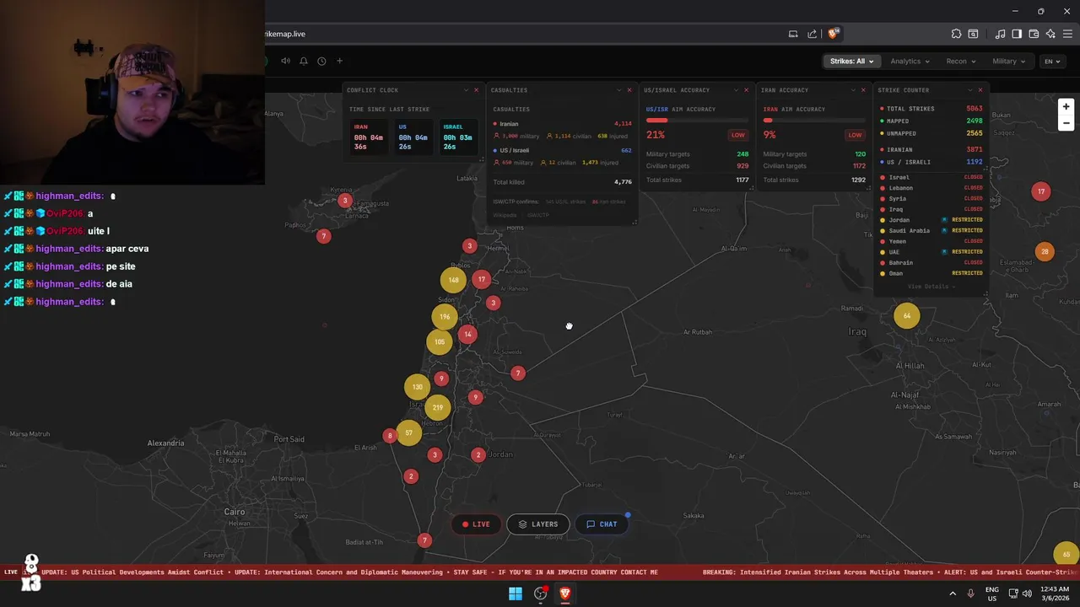Open the browser extensions puzzle icon
The height and width of the screenshot is (607, 1080).
956,34
